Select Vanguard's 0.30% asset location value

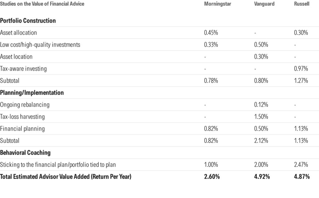pyautogui.click(x=261, y=57)
